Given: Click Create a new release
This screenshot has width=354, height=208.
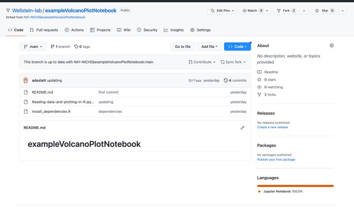Looking at the screenshot, I should tap(273, 127).
